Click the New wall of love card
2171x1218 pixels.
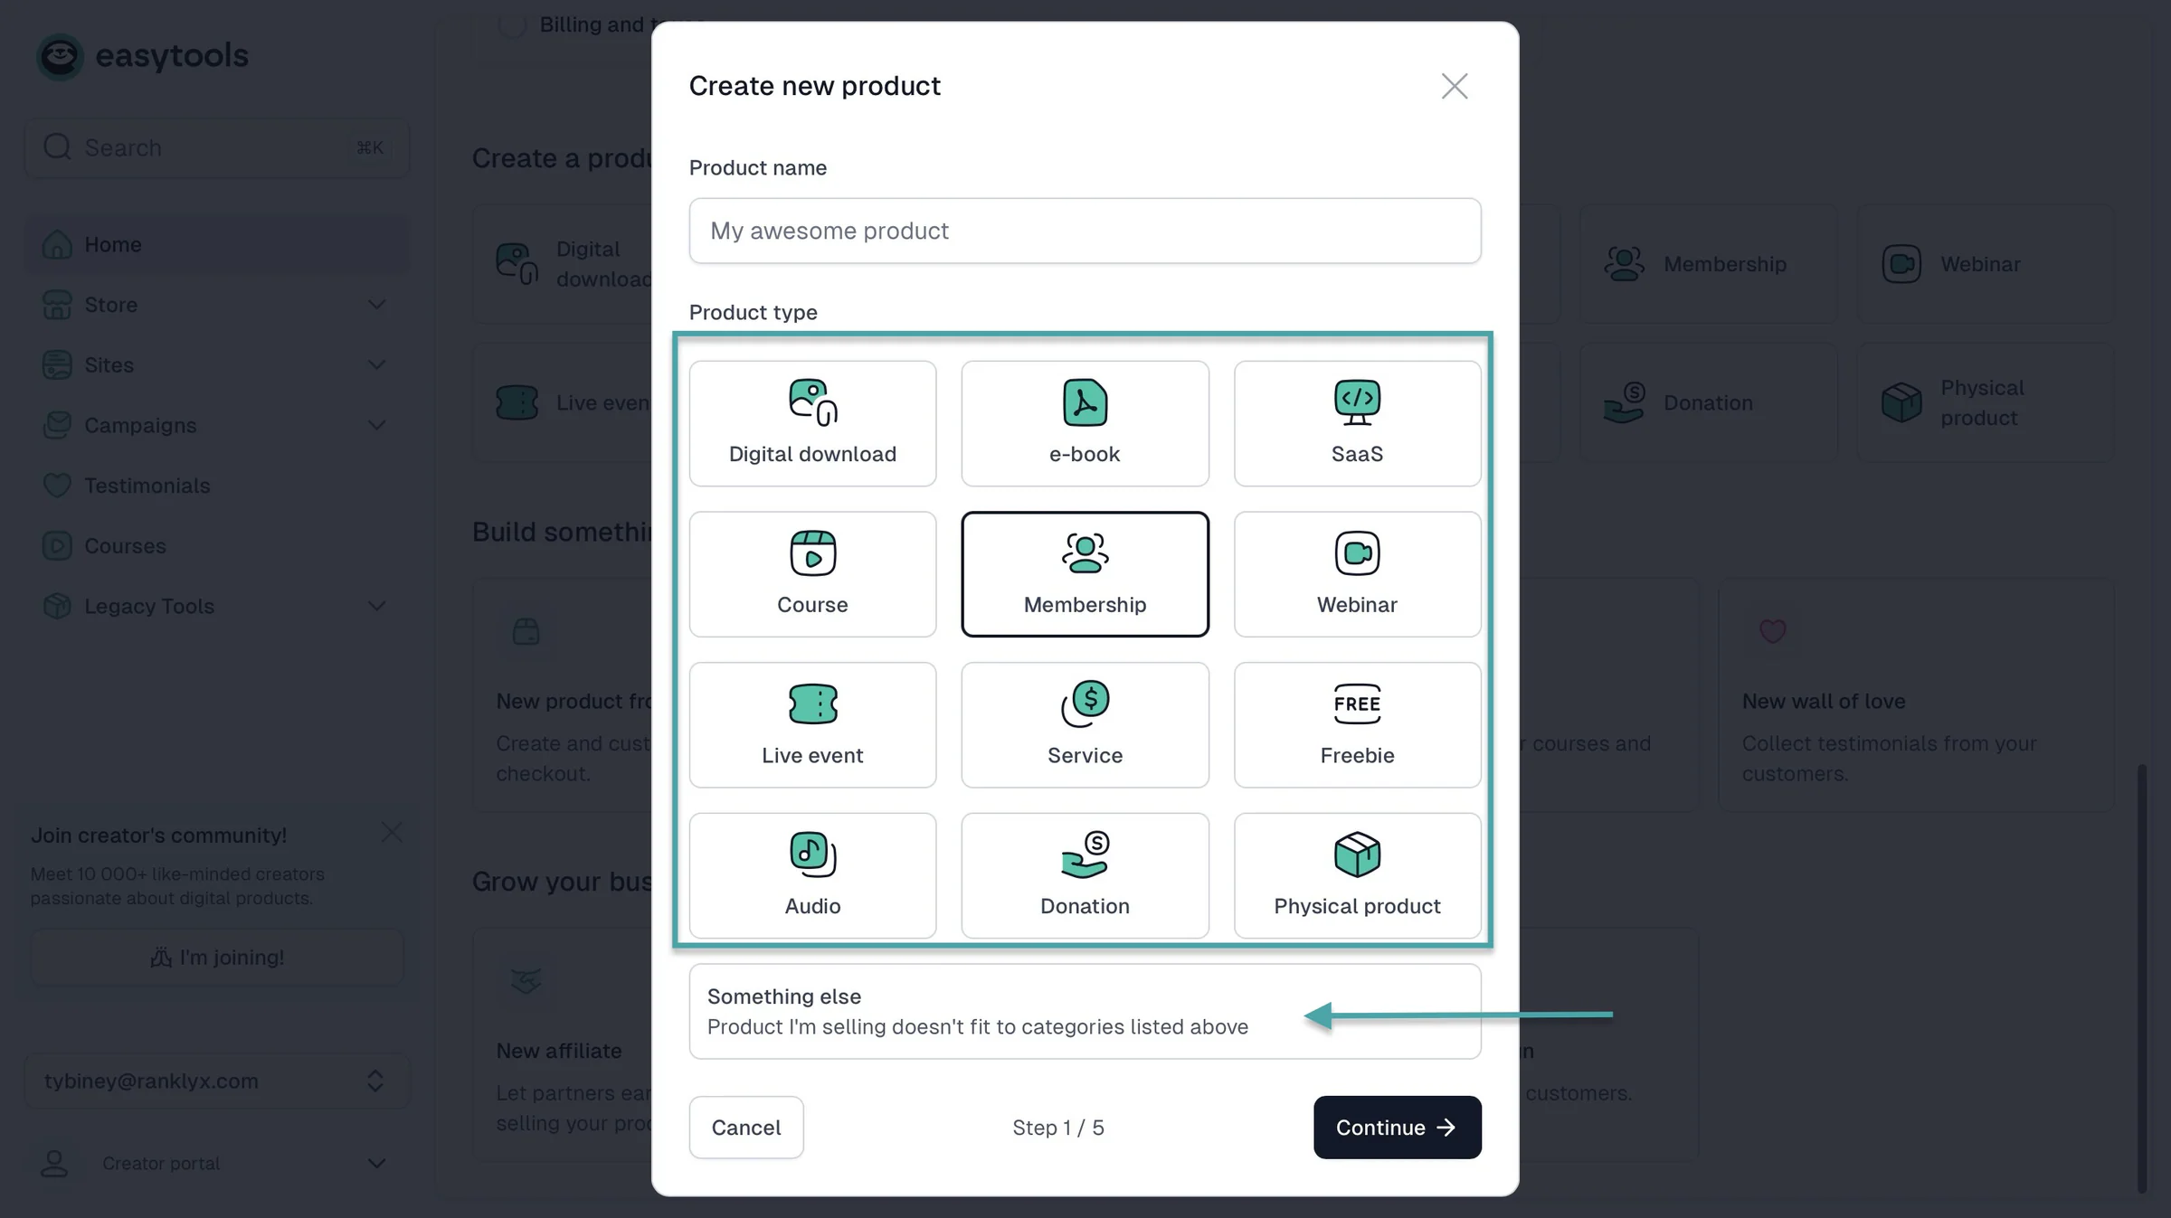point(1916,694)
